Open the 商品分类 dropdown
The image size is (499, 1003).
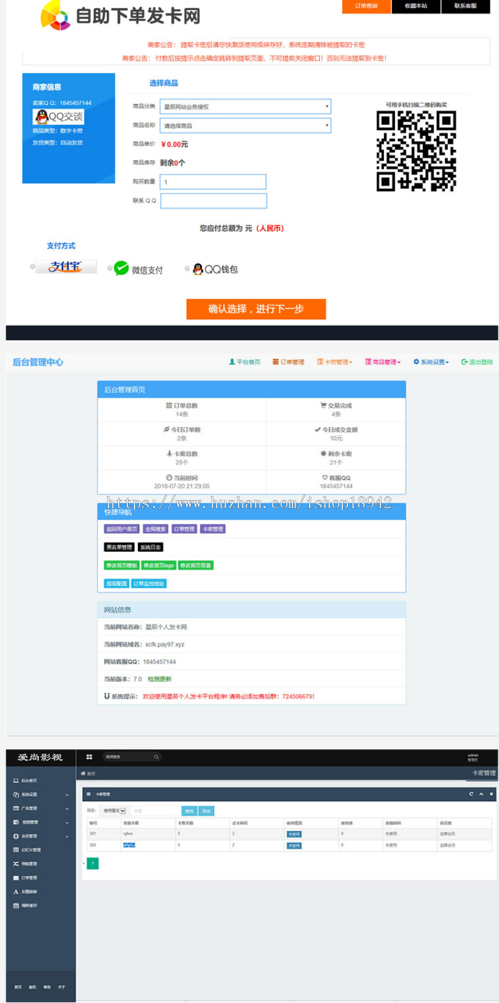[x=245, y=106]
